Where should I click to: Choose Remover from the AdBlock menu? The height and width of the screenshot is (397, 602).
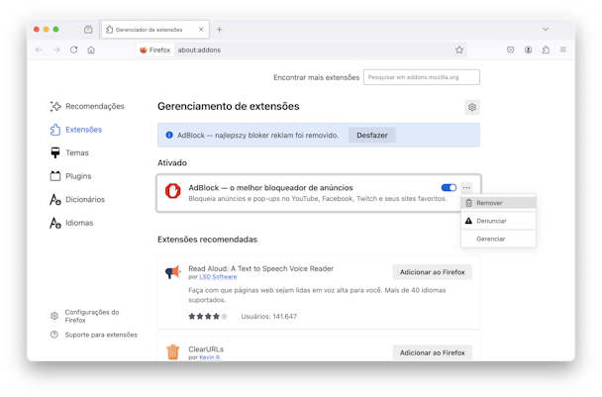(x=498, y=203)
